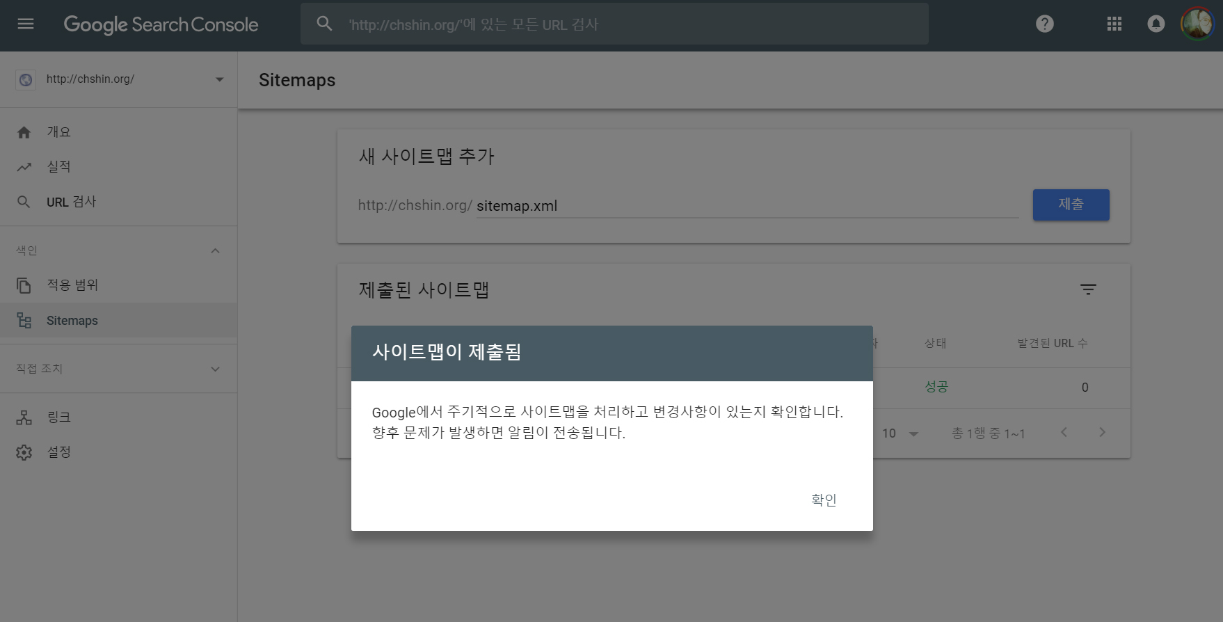
Task: Open rows per page 10 dropdown
Action: click(x=900, y=433)
